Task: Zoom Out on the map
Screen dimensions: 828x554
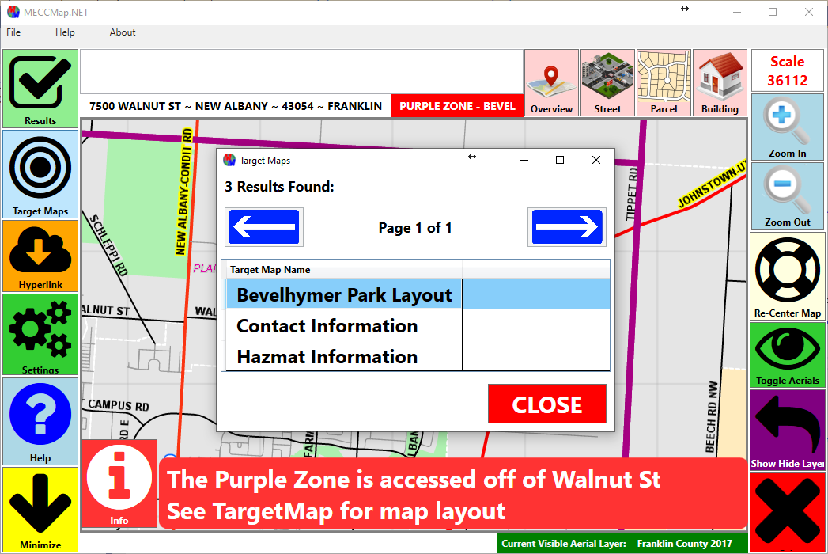Action: [787, 195]
